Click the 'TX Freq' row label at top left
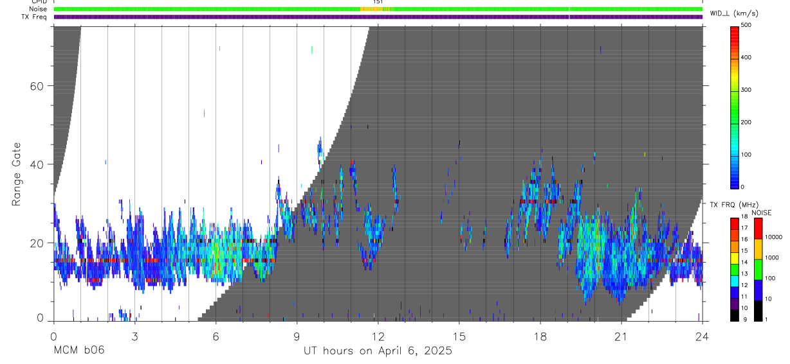 point(34,17)
